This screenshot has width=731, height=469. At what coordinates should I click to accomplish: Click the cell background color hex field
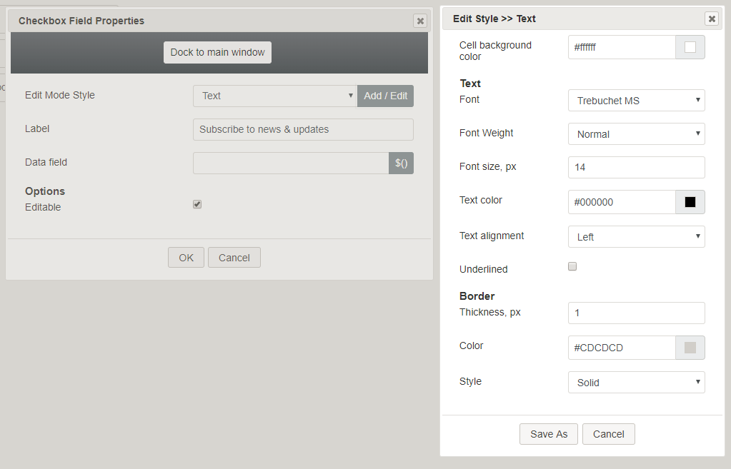622,47
